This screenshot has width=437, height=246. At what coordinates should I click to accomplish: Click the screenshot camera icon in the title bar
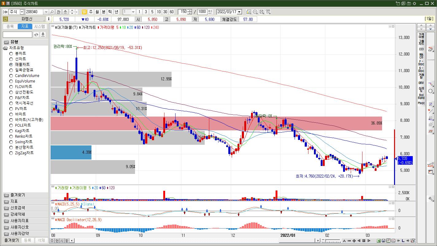coord(409,3)
